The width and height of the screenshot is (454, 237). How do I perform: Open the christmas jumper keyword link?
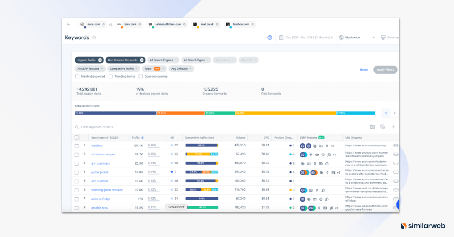(x=103, y=154)
